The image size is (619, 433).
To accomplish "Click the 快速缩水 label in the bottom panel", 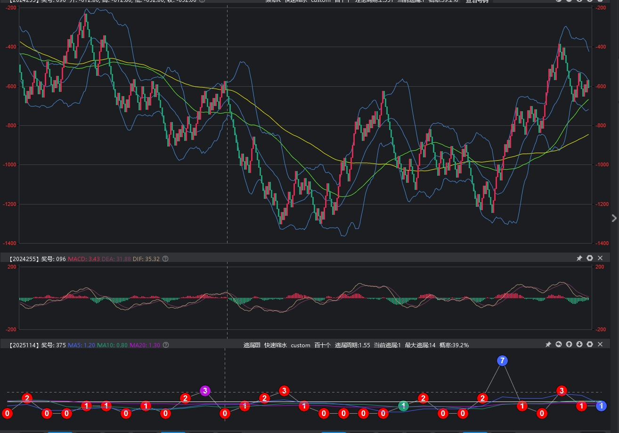I will tap(275, 345).
